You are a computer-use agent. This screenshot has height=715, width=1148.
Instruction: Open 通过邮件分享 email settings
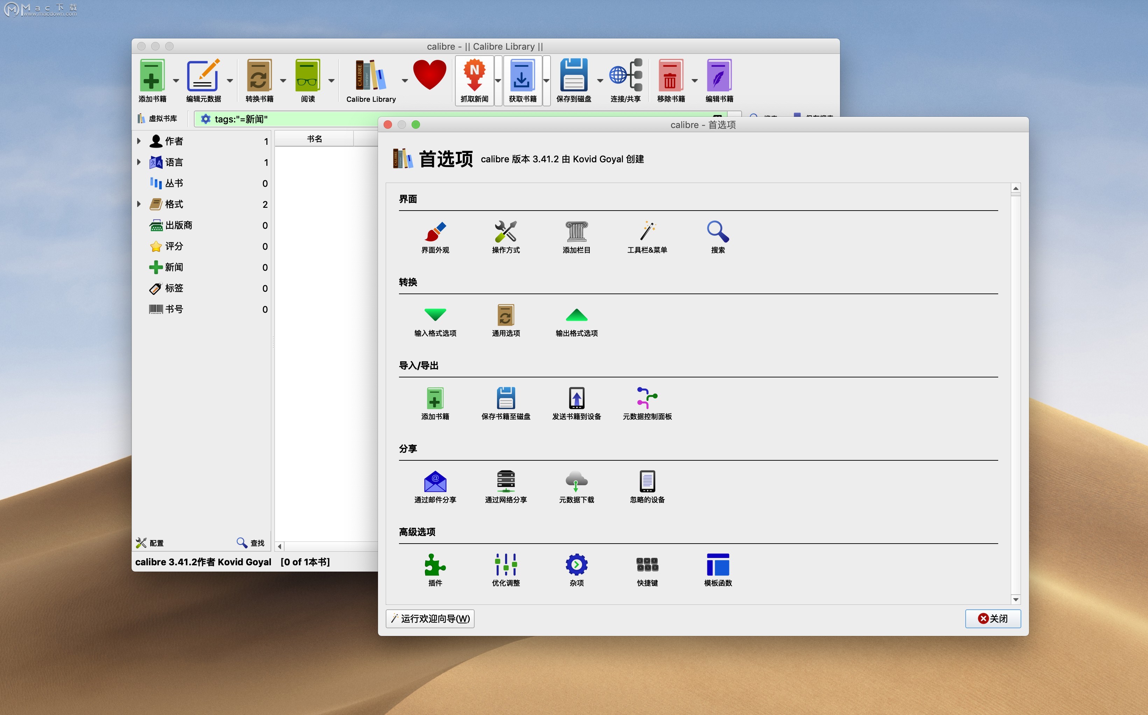coord(435,487)
